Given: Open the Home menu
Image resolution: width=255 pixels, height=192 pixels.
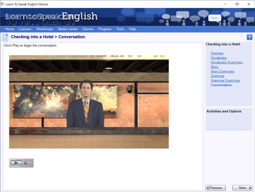Looking at the screenshot, I should tap(9, 29).
